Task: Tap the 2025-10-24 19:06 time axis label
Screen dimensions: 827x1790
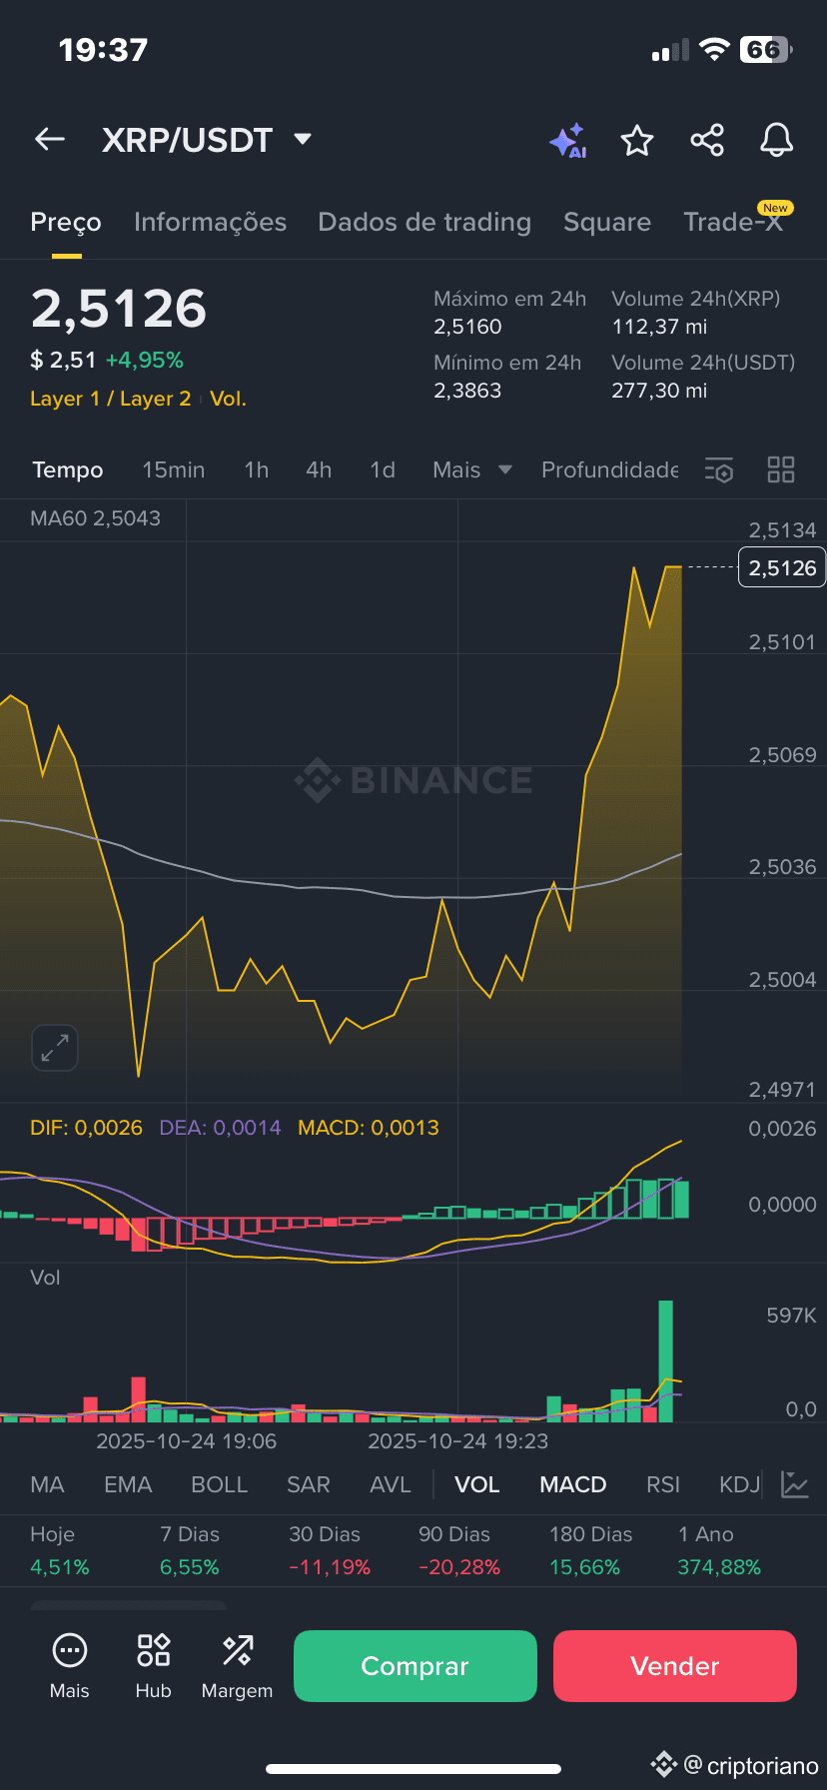Action: (187, 1441)
